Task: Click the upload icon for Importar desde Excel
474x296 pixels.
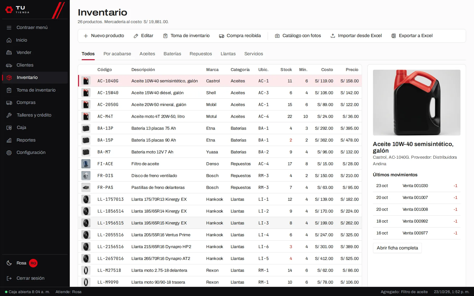Action: 333,36
